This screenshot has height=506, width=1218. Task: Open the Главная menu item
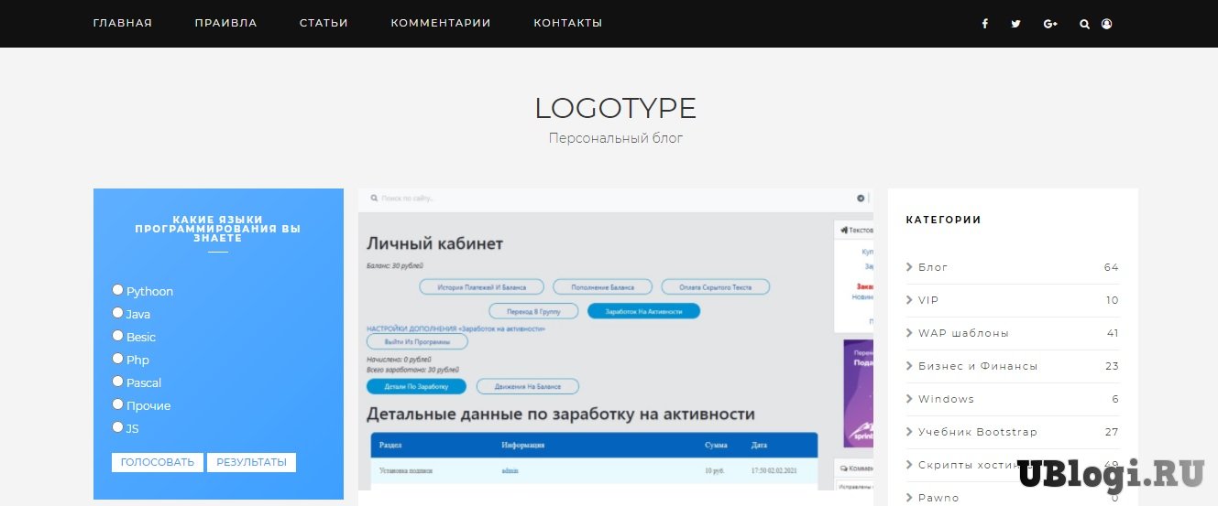pyautogui.click(x=123, y=23)
